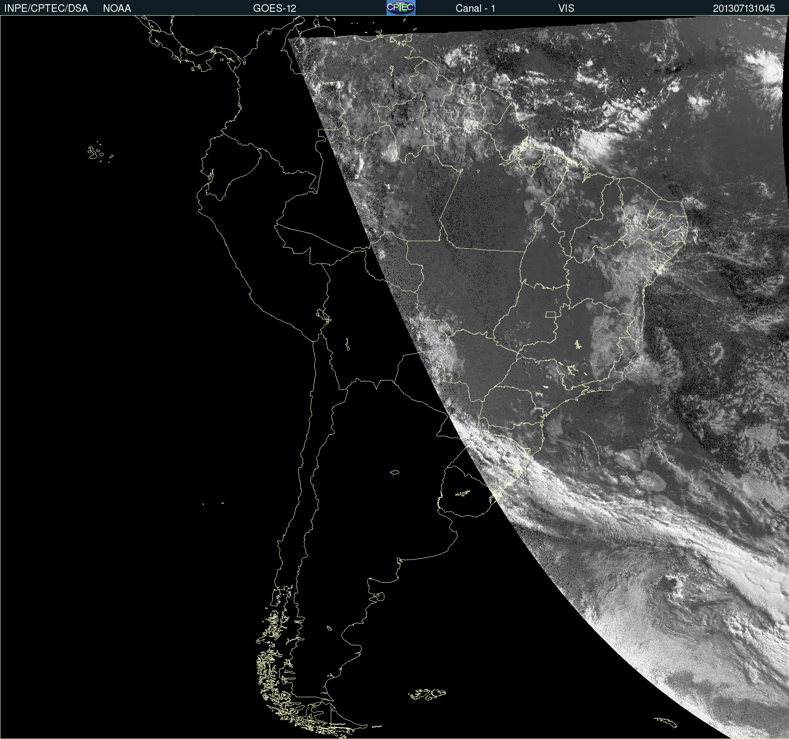789x739 pixels.
Task: Select the Canal - 1 label
Action: 475,8
